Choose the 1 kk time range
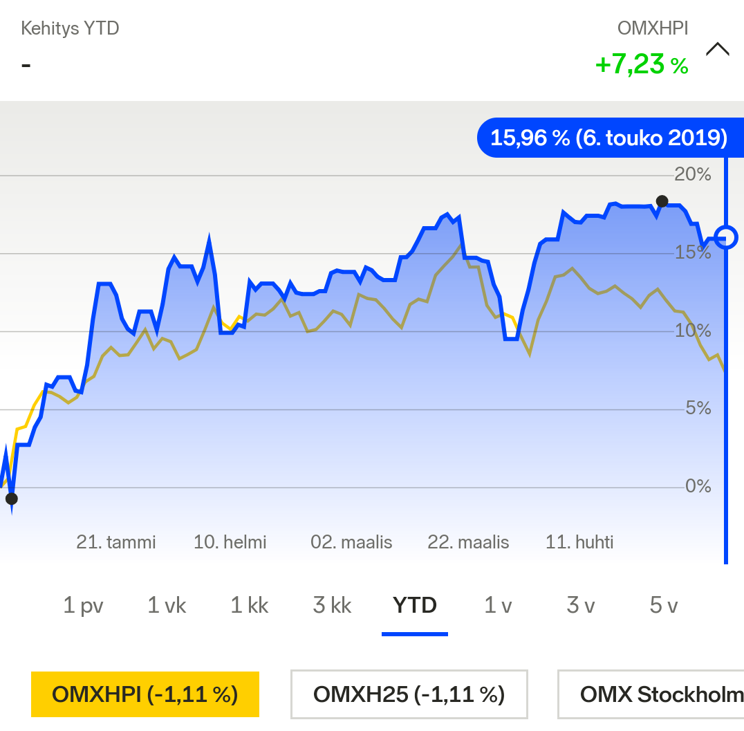744x731 pixels. [249, 606]
